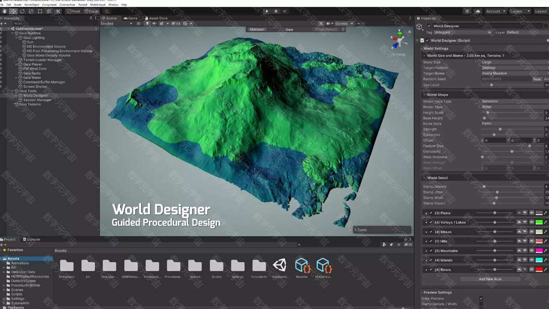
Task: Click the Valleys / Lakes green color swatch
Action: click(539, 222)
